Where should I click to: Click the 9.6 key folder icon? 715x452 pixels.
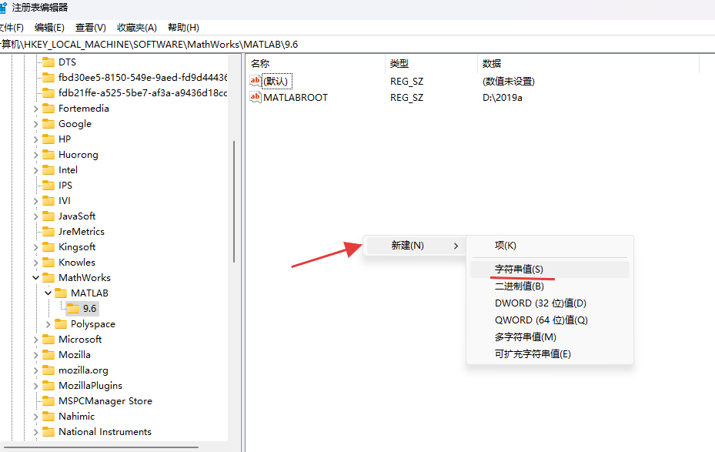point(73,308)
